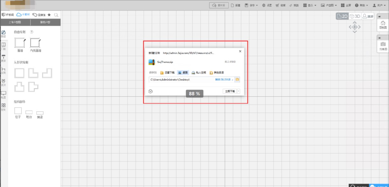Select 私人空间 private space save location
Screen dimensions: 389x187
point(199,73)
